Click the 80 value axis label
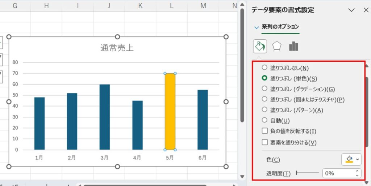The width and height of the screenshot is (371, 186). [x=15, y=62]
